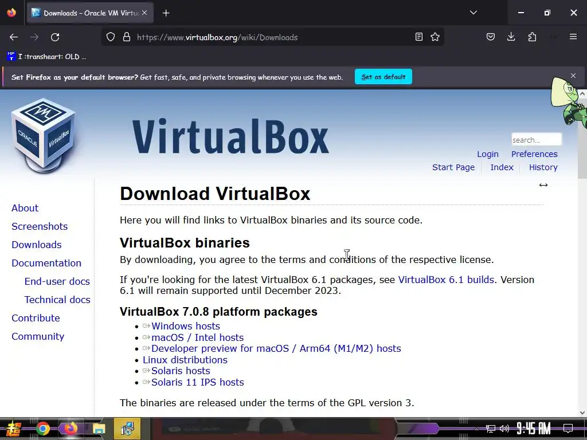Open File Explorer from the taskbar
Image resolution: width=587 pixels, height=440 pixels.
tap(99, 429)
